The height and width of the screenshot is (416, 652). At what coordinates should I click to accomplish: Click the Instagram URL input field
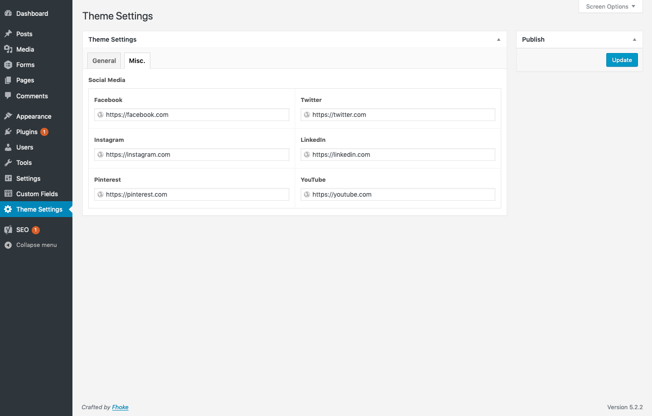(192, 155)
